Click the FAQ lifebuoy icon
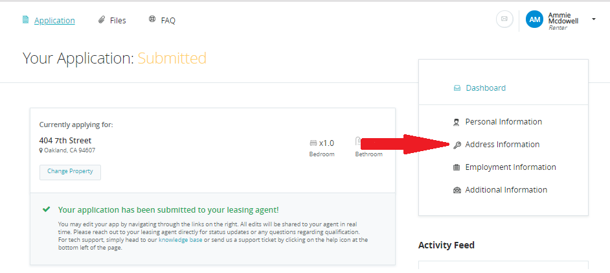 [x=152, y=20]
